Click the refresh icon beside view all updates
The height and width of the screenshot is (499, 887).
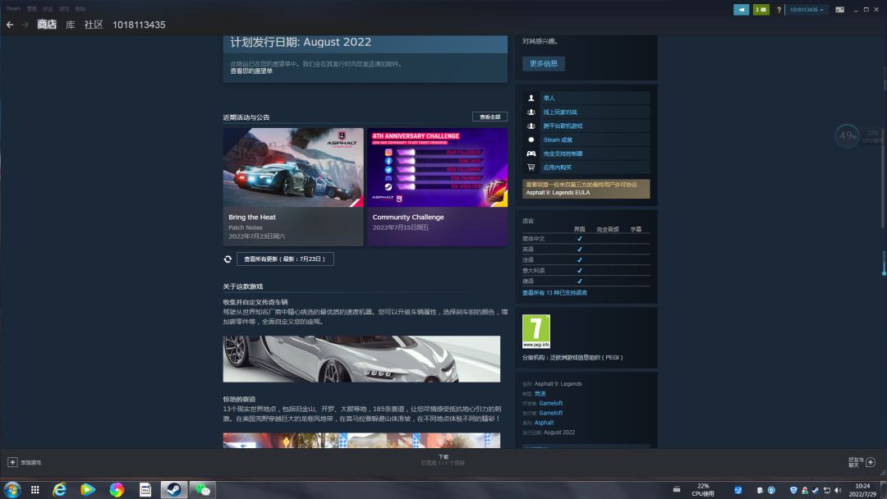tap(227, 259)
